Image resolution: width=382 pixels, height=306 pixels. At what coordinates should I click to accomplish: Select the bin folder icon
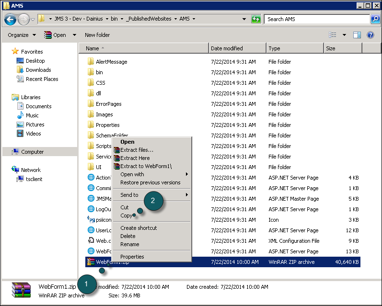click(x=91, y=72)
